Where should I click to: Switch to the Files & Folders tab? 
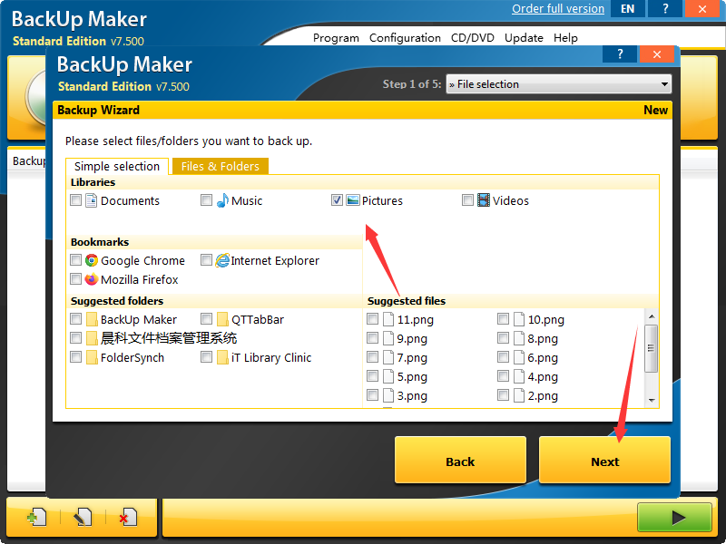pyautogui.click(x=221, y=167)
